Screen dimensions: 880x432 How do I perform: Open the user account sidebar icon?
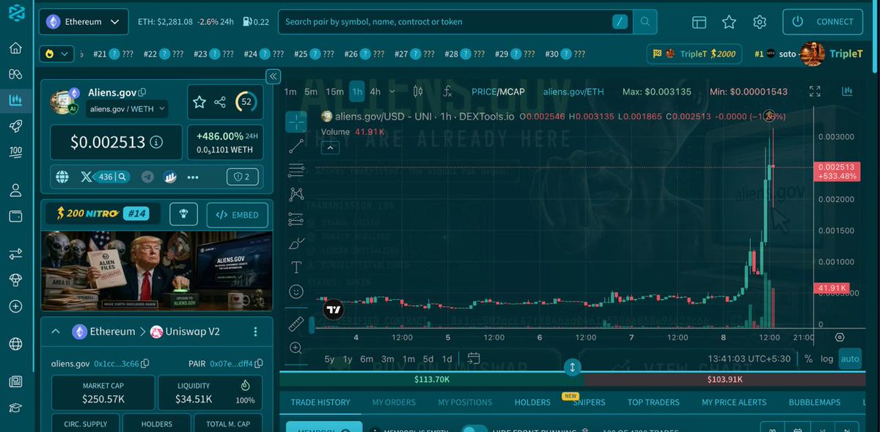[x=15, y=191]
